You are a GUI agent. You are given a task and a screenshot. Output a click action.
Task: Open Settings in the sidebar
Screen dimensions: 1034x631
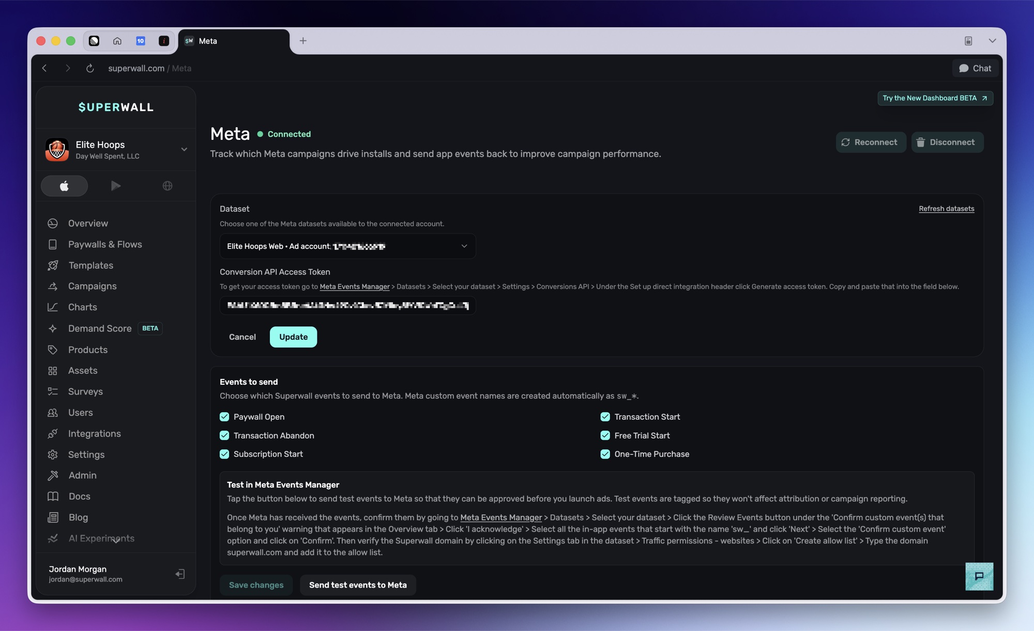coord(86,455)
